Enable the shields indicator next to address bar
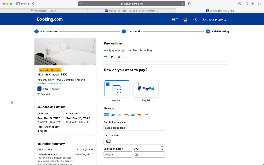 click(190, 4)
